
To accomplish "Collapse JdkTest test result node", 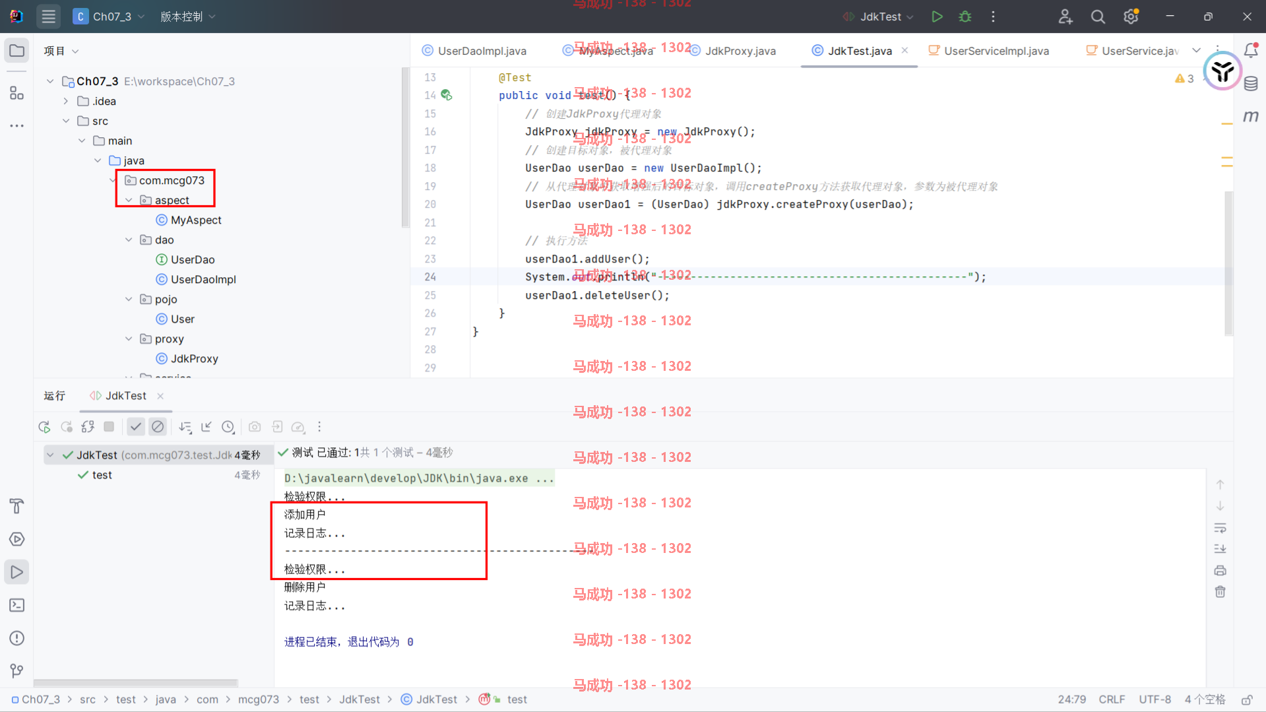I will tap(50, 455).
